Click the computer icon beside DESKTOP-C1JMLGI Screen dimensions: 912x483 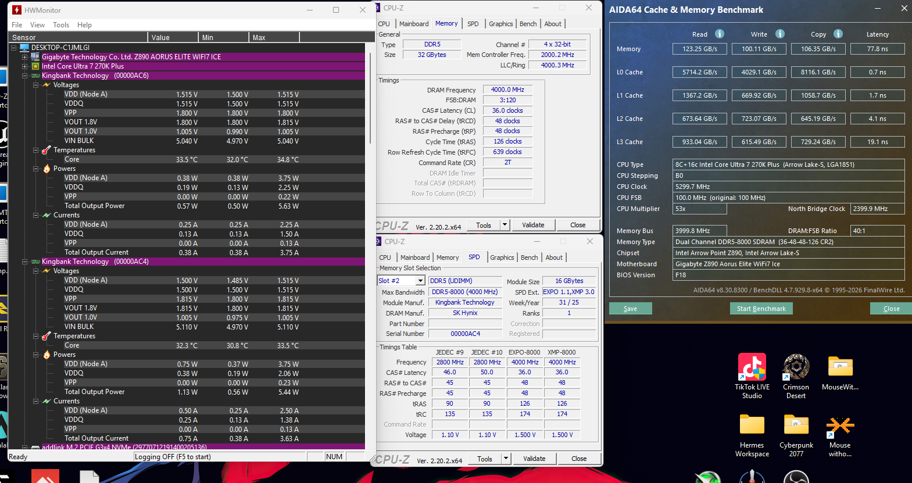(x=24, y=48)
